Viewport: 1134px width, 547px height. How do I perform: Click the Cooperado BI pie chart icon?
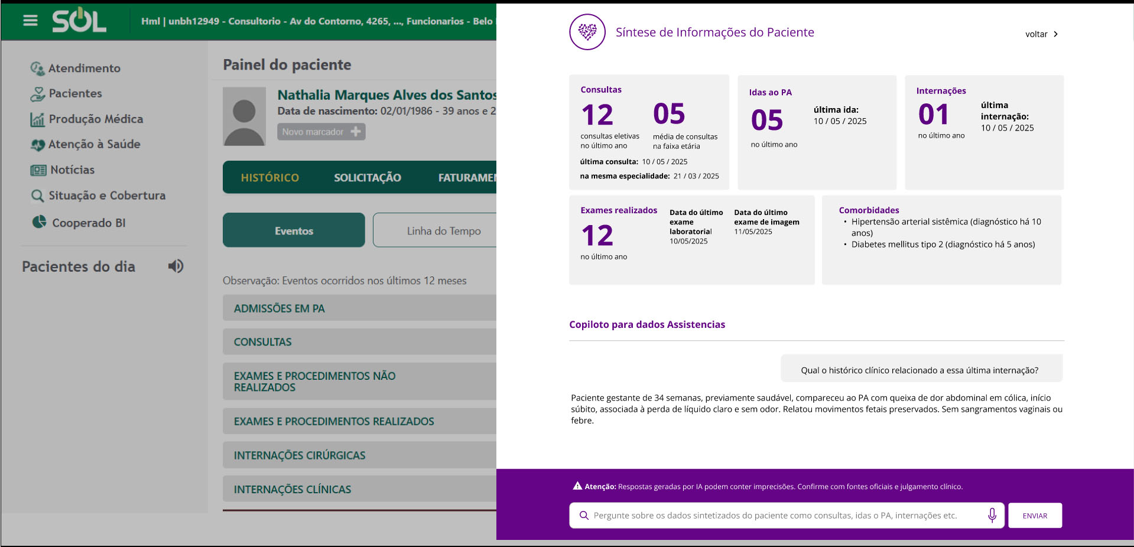pos(39,222)
